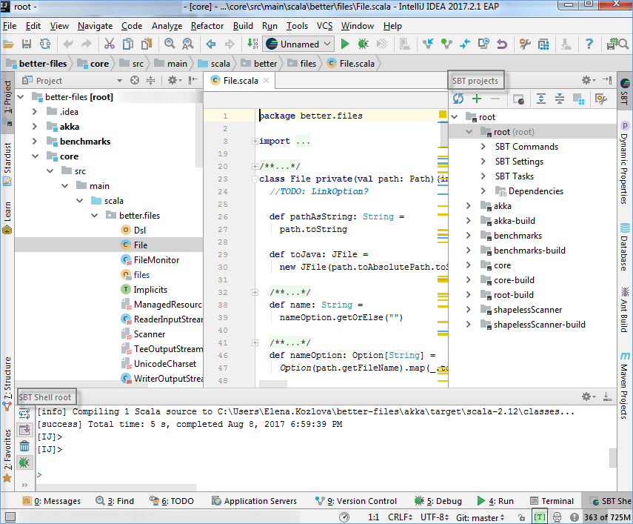This screenshot has width=633, height=524.
Task: Toggle the Database side tool window
Action: point(625,247)
